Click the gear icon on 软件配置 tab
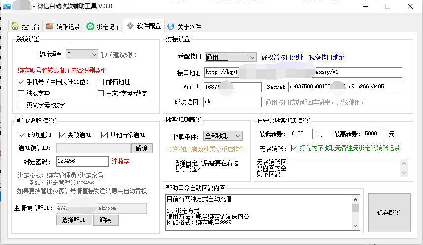This screenshot has width=423, height=245. (x=130, y=26)
